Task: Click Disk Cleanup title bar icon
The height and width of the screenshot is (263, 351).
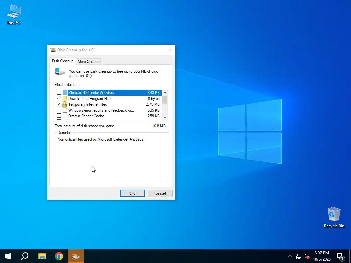Action: point(53,50)
